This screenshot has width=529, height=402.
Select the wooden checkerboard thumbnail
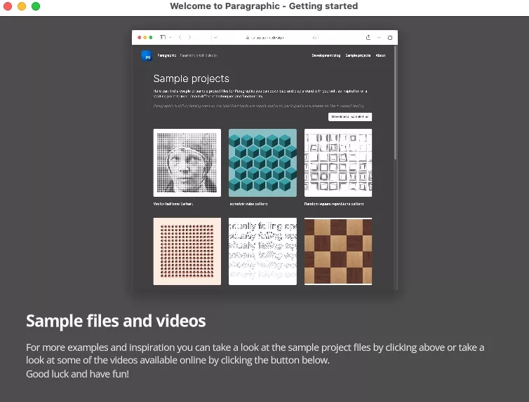tap(338, 251)
